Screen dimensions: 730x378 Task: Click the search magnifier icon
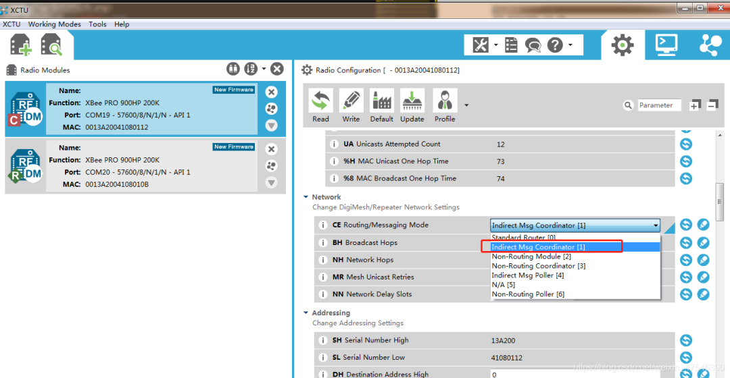628,105
